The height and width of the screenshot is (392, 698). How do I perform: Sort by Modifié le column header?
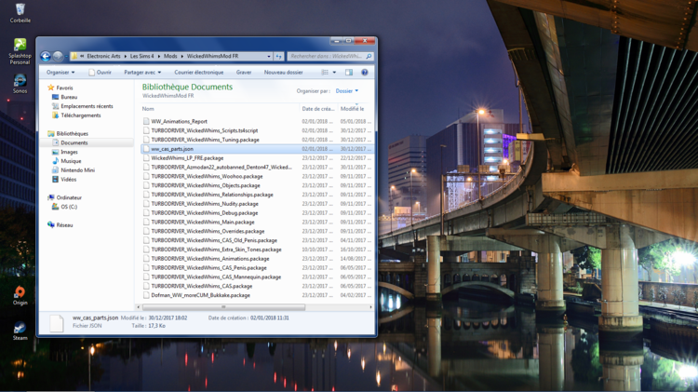point(352,109)
